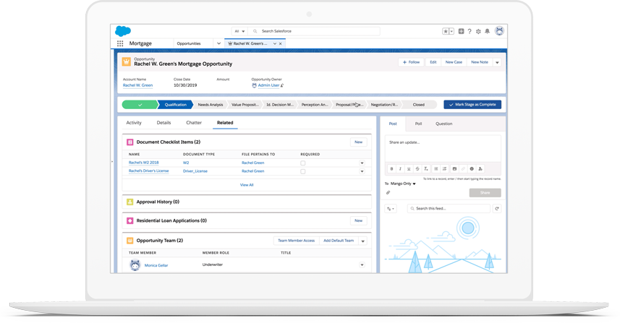
Task: Change the Mango Only audience dropdown
Action: 403,184
